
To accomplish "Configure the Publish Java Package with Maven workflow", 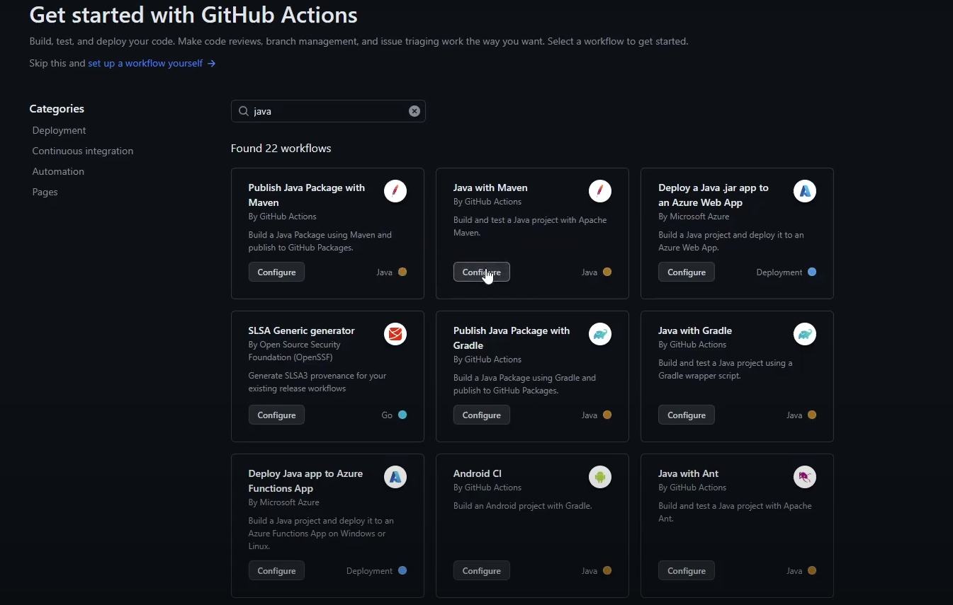I will pos(276,272).
